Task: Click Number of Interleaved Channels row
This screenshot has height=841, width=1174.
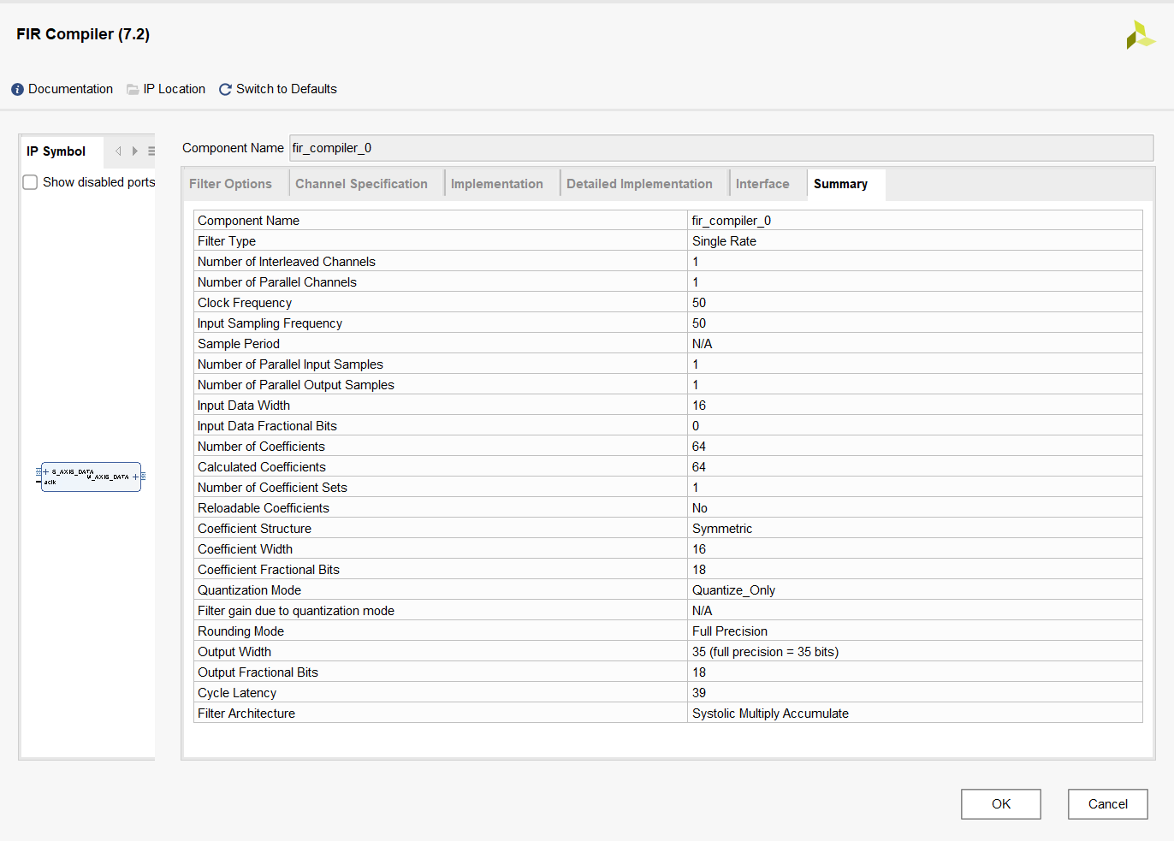Action: pyautogui.click(x=668, y=262)
